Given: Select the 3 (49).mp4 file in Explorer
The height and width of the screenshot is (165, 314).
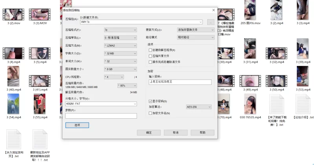Looking at the screenshot, I should point(250,81).
